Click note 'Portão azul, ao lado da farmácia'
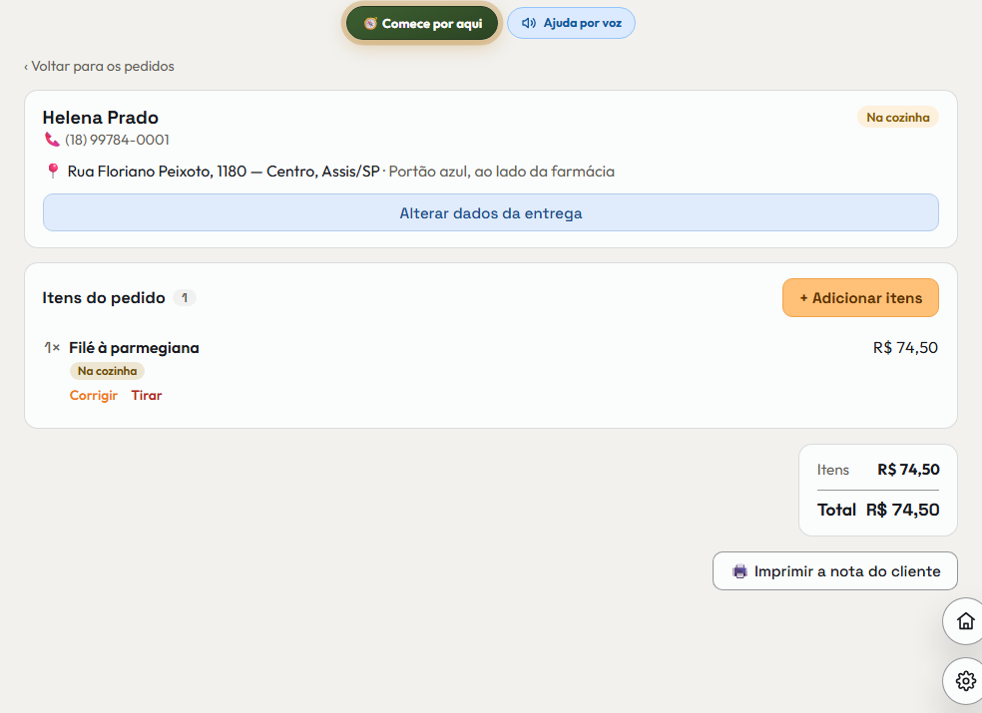The height and width of the screenshot is (713, 982). pos(502,172)
